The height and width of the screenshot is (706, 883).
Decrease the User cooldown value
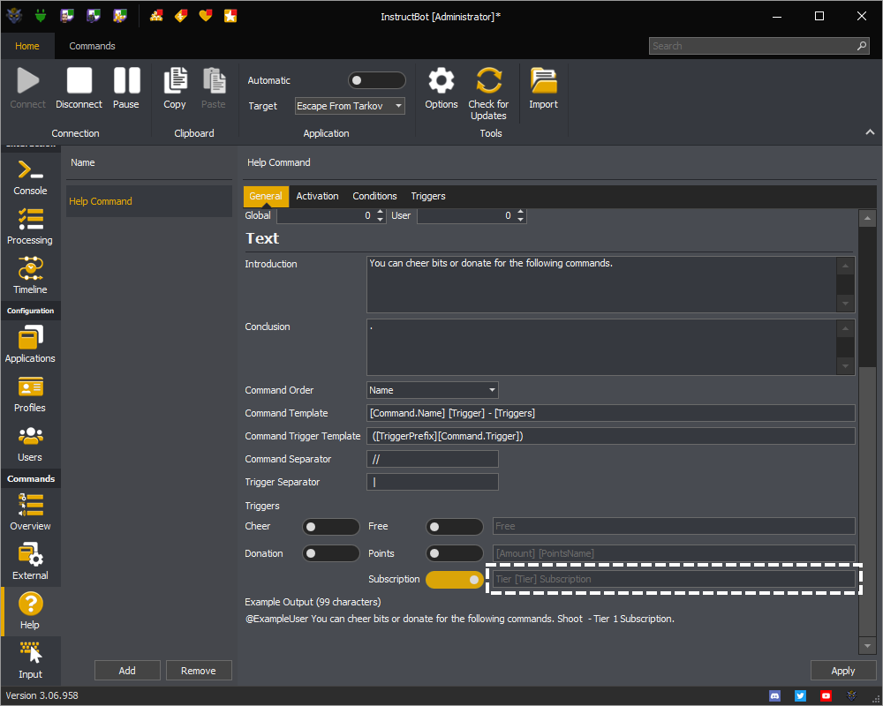[x=520, y=219]
